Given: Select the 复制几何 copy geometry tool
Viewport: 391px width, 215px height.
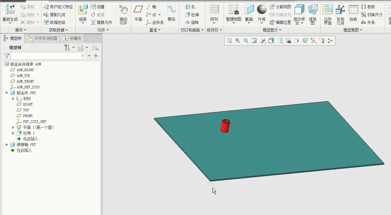Looking at the screenshot, I should pos(54,15).
